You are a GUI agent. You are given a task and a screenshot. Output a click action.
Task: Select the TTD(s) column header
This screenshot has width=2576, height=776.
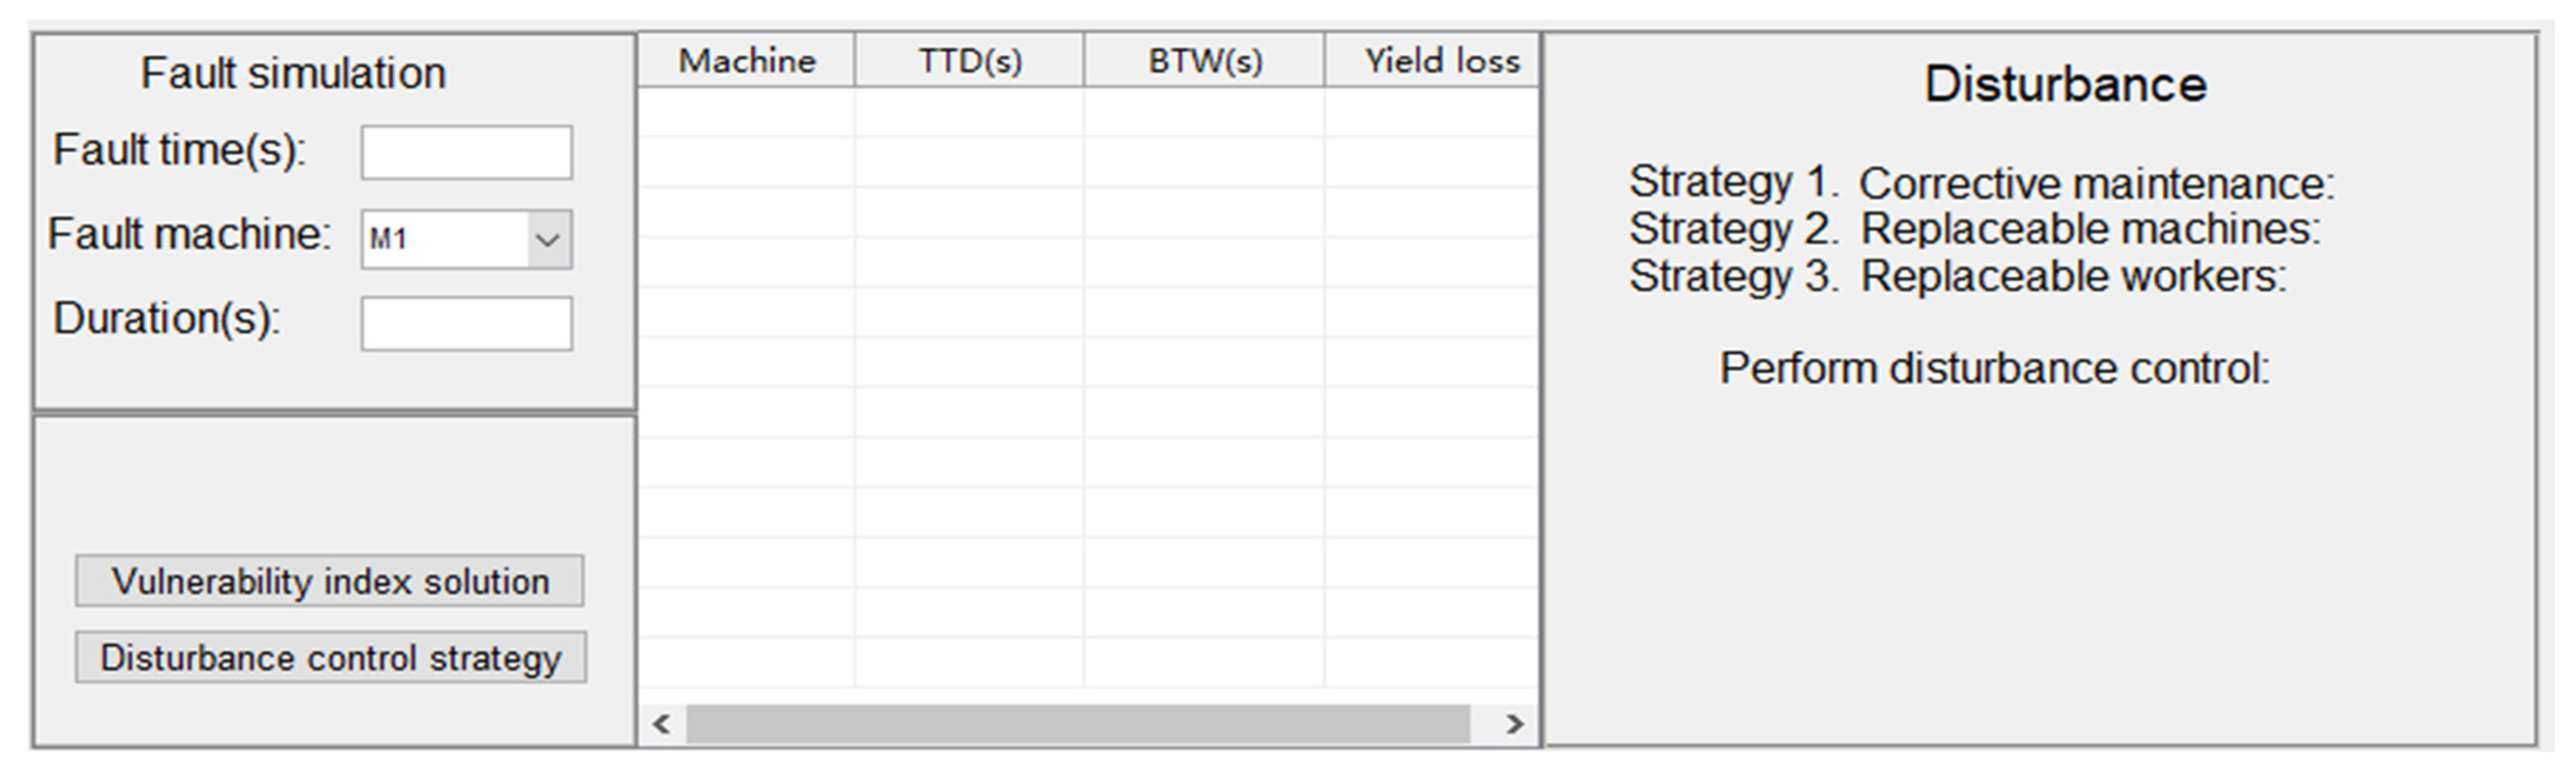coord(969,61)
